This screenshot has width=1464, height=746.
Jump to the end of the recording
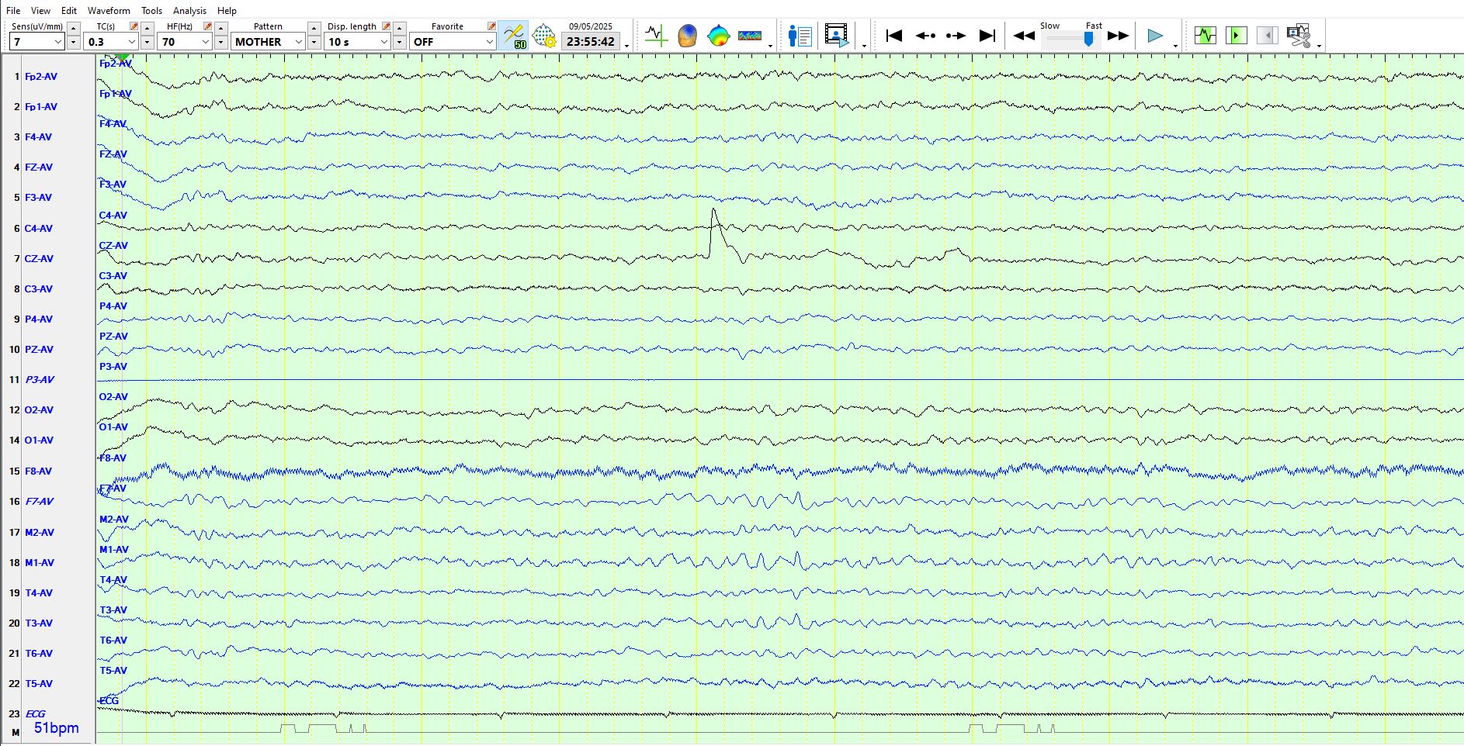(987, 36)
